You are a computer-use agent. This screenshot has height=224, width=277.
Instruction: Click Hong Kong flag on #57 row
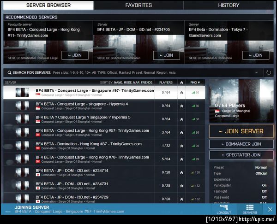coord(38,135)
